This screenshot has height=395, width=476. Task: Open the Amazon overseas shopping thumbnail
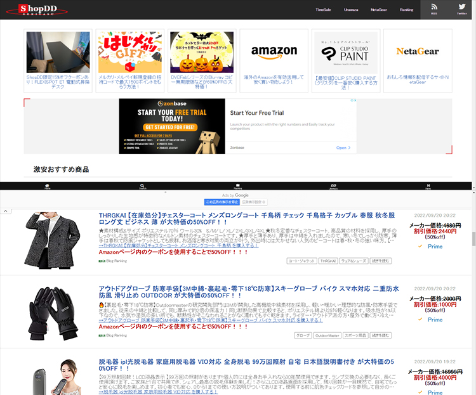274,60
